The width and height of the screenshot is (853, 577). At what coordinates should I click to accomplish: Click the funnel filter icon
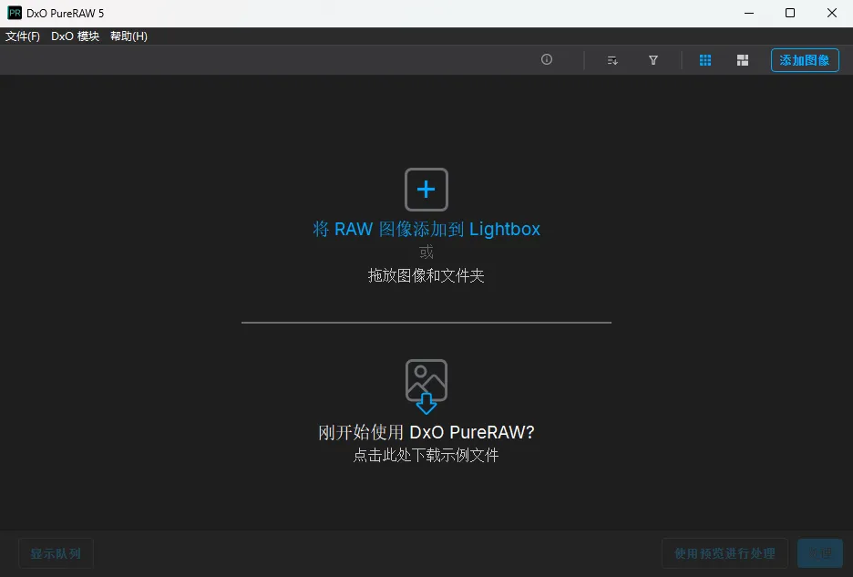[x=653, y=60]
